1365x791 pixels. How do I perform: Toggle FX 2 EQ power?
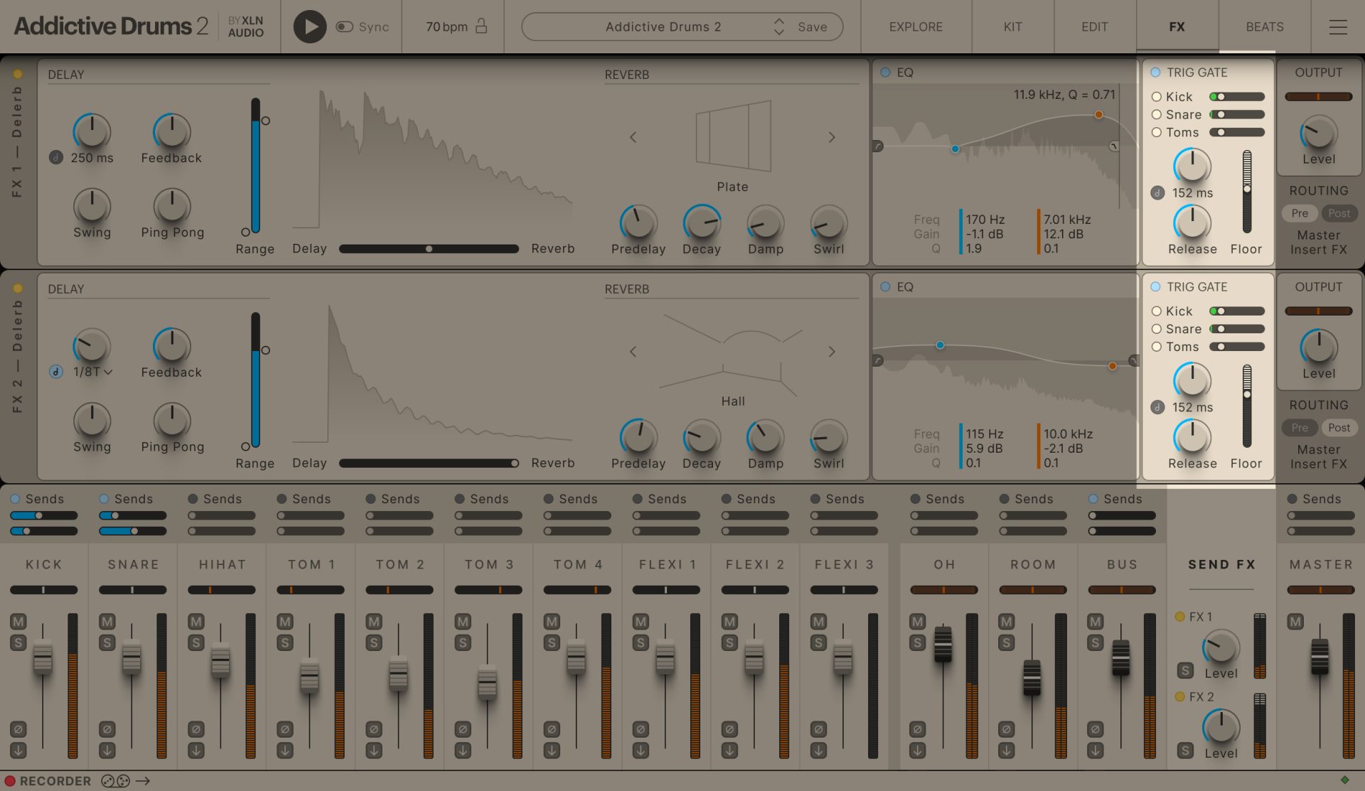point(885,286)
